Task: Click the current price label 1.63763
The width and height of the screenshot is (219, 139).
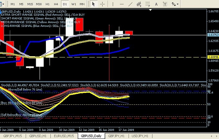Action: point(213,35)
